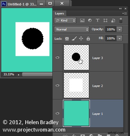Lock image pixels with brush icon
The height and width of the screenshot is (136, 130).
[74, 38]
